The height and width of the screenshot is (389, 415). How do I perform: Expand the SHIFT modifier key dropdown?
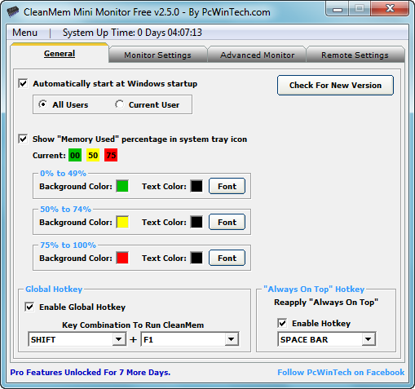tap(119, 339)
